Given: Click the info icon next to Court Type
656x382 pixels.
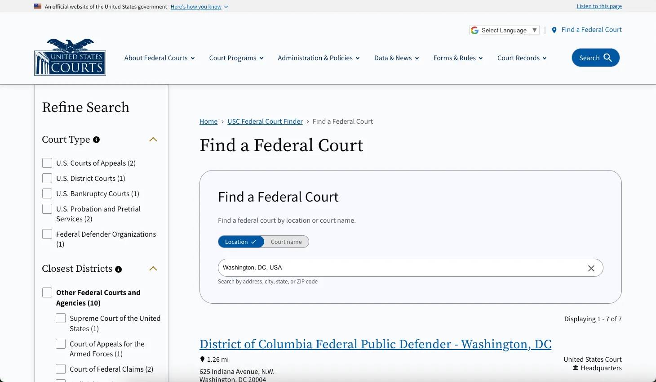Looking at the screenshot, I should coord(96,139).
